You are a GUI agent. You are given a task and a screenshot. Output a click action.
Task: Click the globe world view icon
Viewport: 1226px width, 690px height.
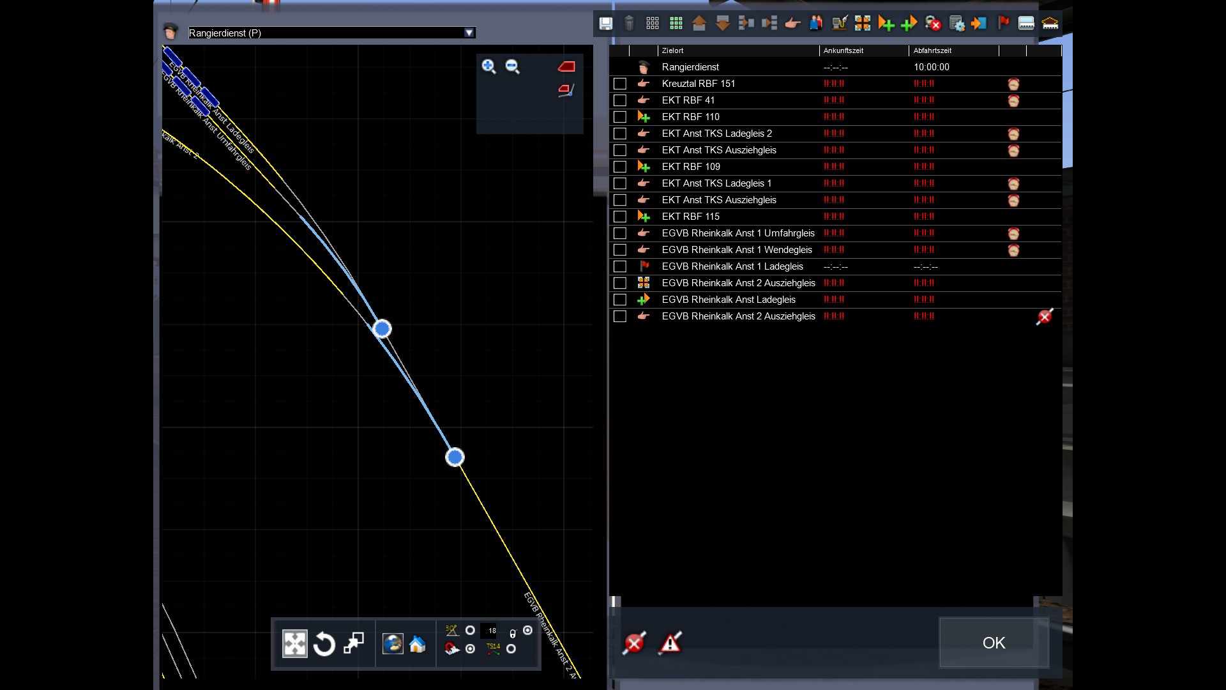(392, 644)
